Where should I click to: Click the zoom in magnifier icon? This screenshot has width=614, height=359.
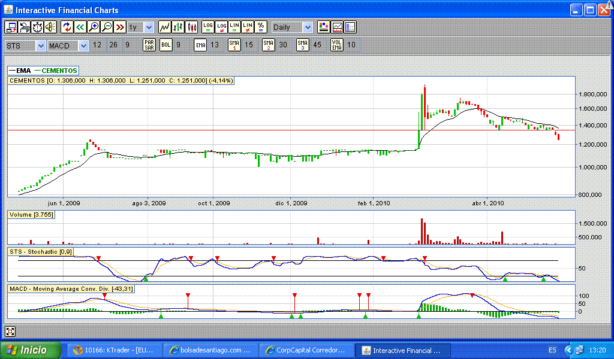[94, 28]
